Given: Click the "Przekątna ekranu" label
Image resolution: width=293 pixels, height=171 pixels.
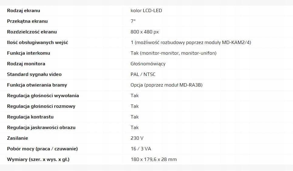Looking at the screenshot, I should click(x=27, y=21).
